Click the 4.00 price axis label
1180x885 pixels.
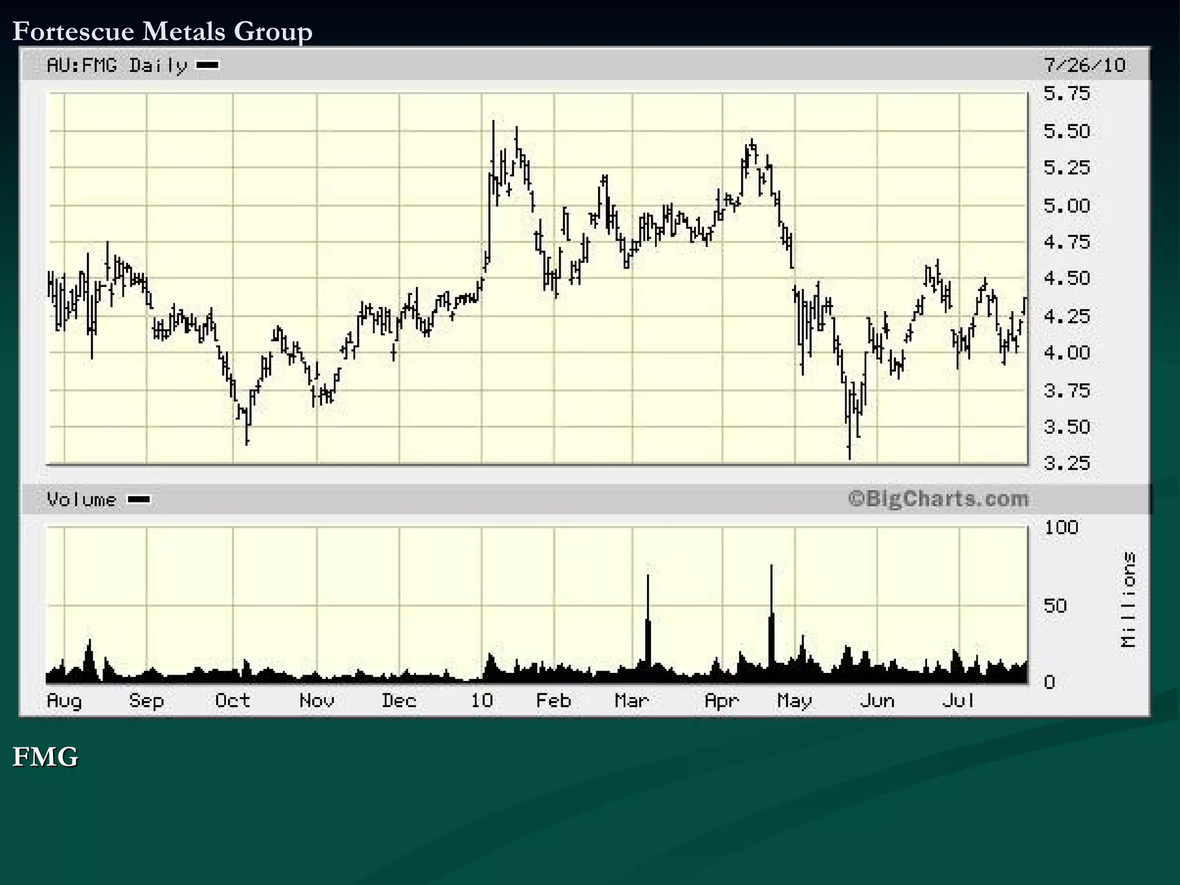[1067, 353]
